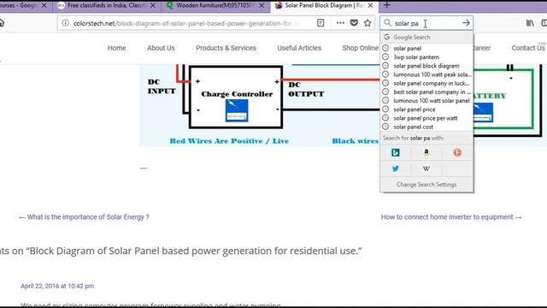The height and width of the screenshot is (308, 547).
Task: Choose 'best solar panel company in' suggestion
Action: 426,92
